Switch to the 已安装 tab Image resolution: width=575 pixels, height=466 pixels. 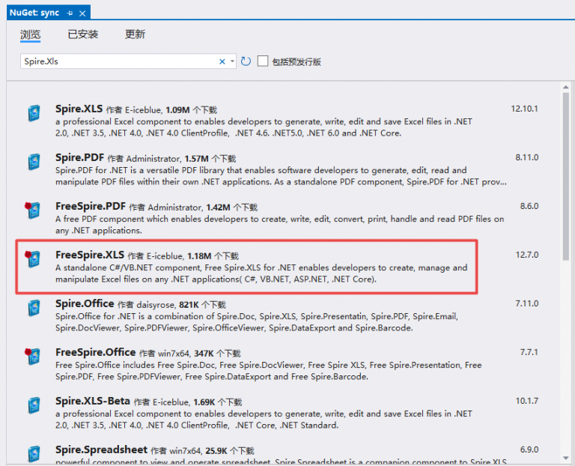pos(83,34)
